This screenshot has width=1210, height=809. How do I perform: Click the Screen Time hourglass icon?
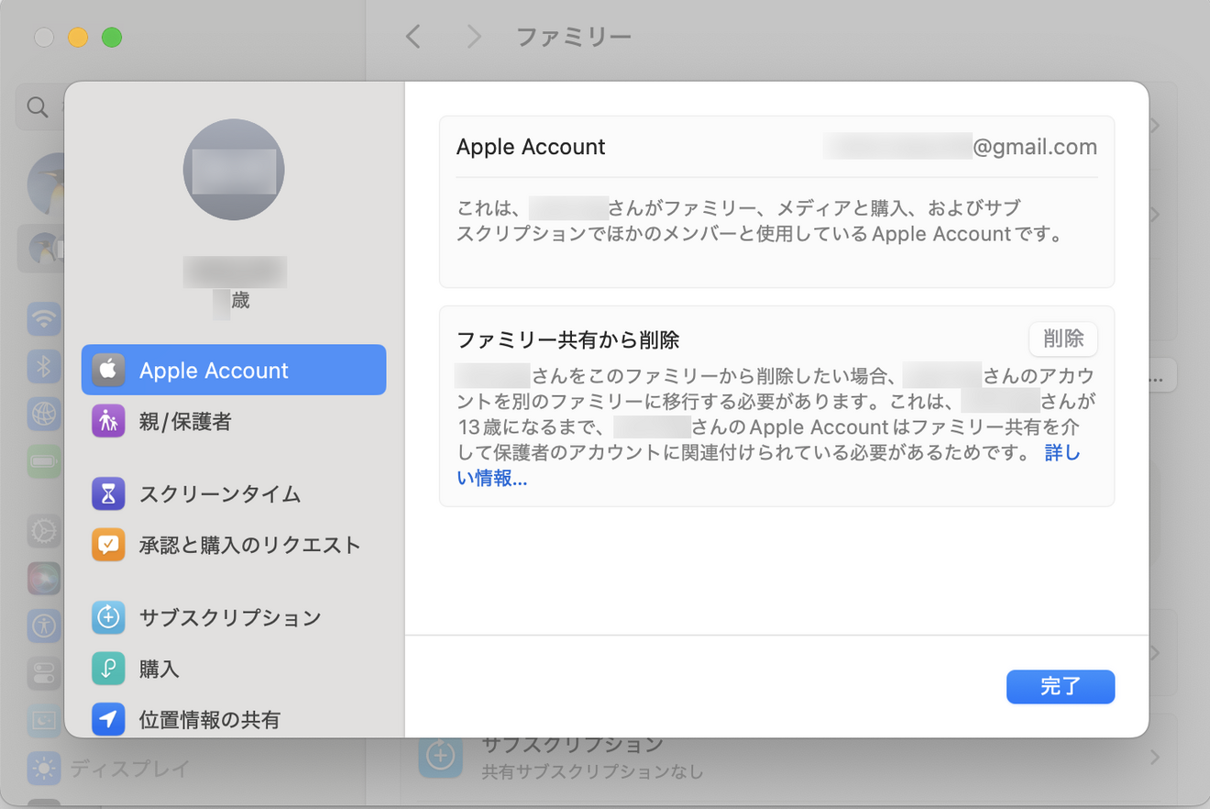tap(108, 494)
